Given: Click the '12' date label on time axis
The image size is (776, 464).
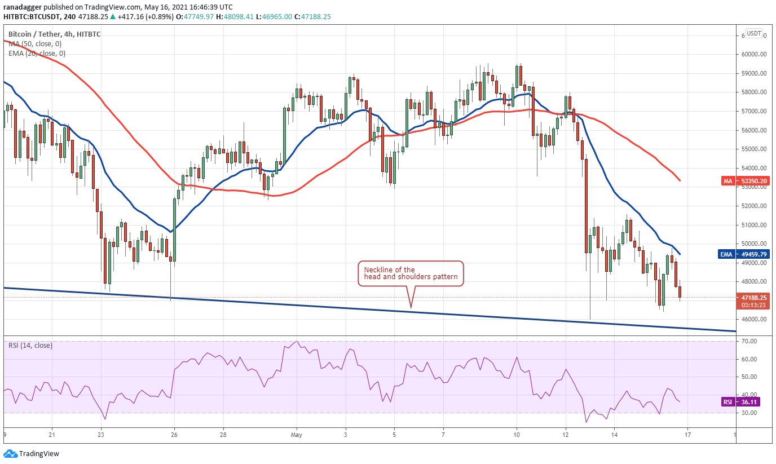Looking at the screenshot, I should pos(565,435).
